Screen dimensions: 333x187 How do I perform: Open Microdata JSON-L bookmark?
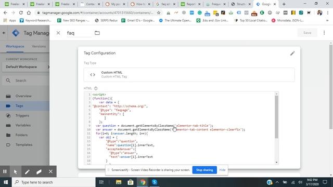click(x=288, y=21)
